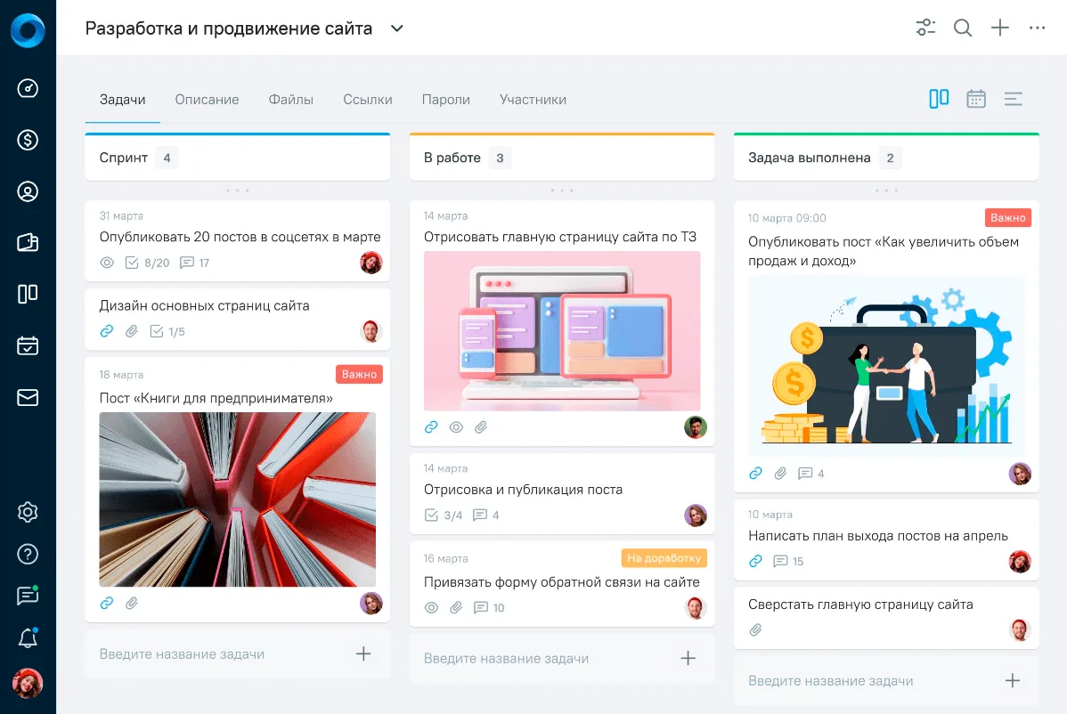Toggle watch eye on '20 постов' card
This screenshot has height=714, width=1067.
pyautogui.click(x=107, y=263)
